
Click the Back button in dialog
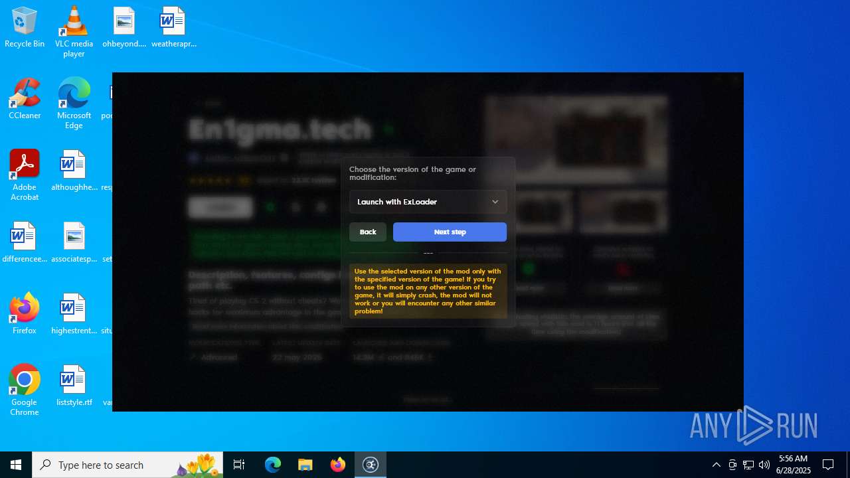[x=368, y=232]
